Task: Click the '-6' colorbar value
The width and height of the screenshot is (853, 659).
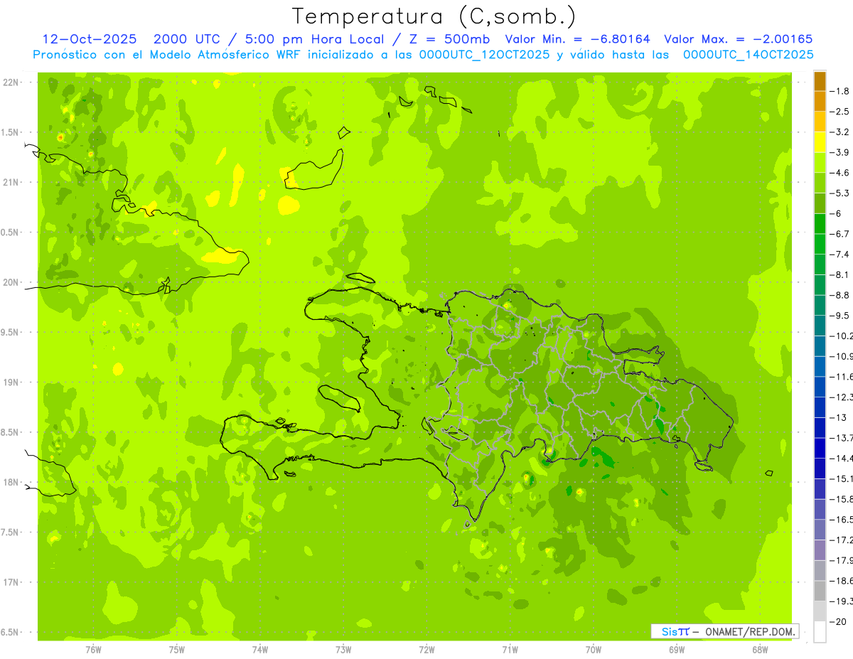Action: pos(837,213)
